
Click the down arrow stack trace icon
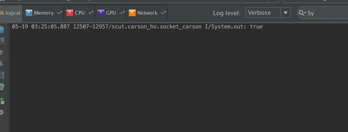click(x=2, y=64)
